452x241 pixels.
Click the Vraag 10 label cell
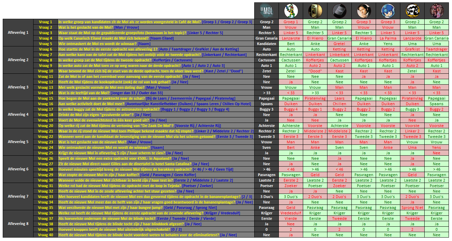[x=46, y=71]
